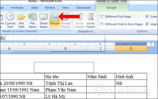Select 'Nữ' cell beside Trịnh Thị Lan
Screen dimensions: 158x99
(131, 83)
